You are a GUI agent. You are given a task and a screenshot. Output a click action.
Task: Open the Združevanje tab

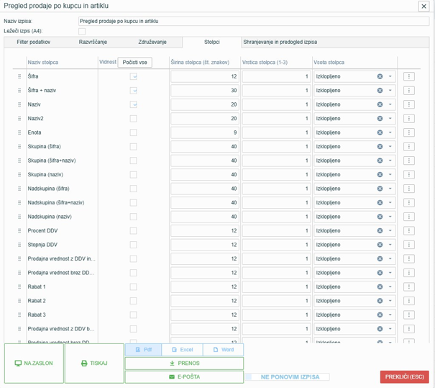(x=152, y=42)
